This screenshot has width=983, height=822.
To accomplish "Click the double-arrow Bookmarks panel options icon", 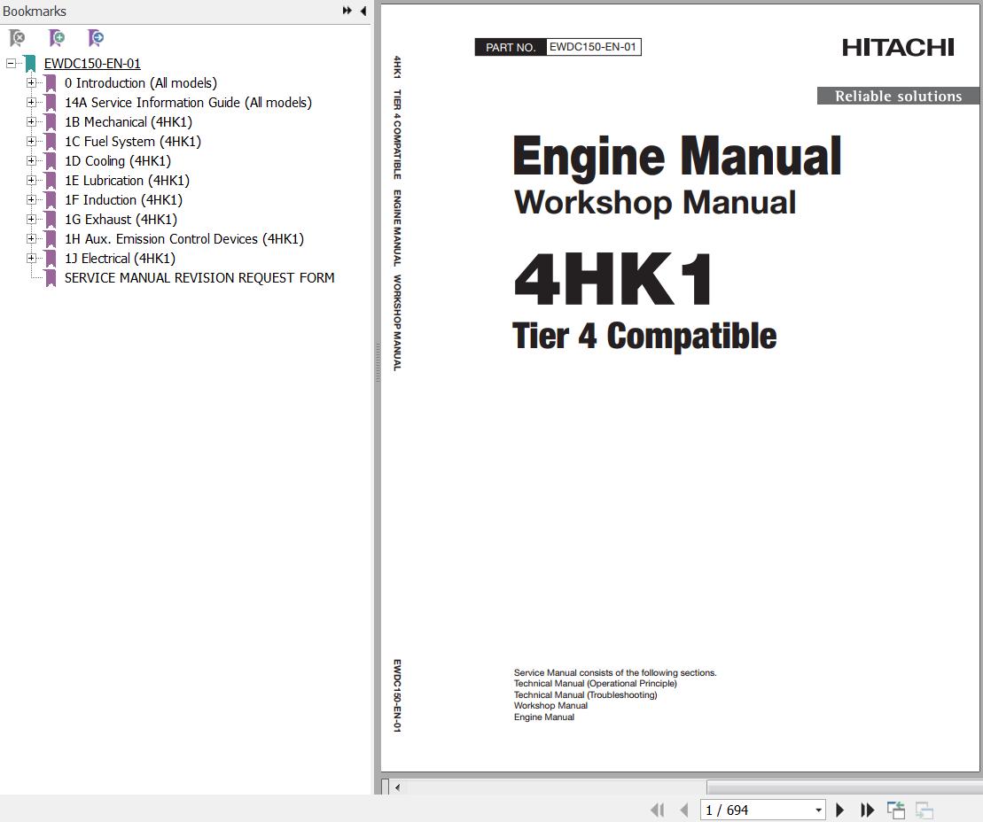I will (x=347, y=11).
